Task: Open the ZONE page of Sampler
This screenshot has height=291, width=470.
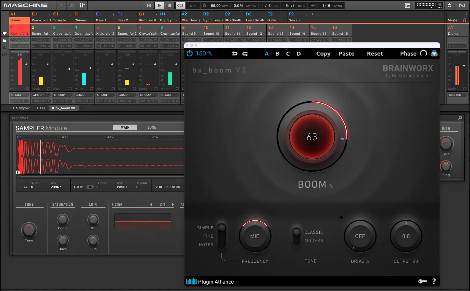Action: pos(152,127)
